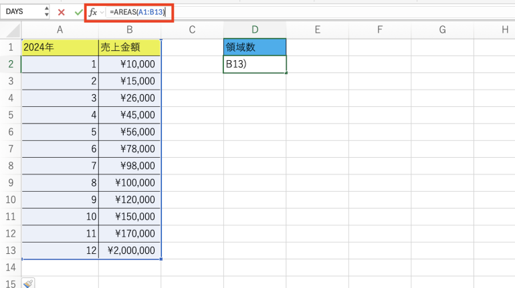
Task: Select column D header
Action: pos(255,29)
